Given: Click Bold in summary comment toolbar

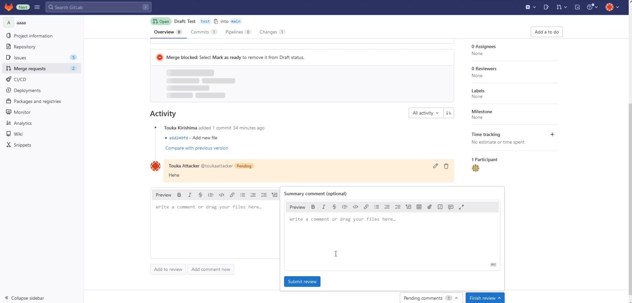Looking at the screenshot, I should [x=313, y=207].
